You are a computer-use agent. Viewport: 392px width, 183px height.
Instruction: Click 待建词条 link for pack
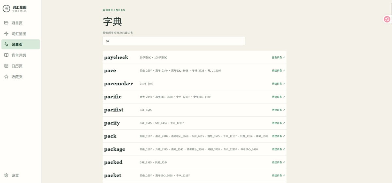click(278, 136)
